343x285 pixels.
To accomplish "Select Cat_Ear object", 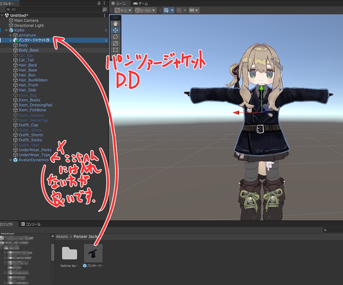I will 26,56.
